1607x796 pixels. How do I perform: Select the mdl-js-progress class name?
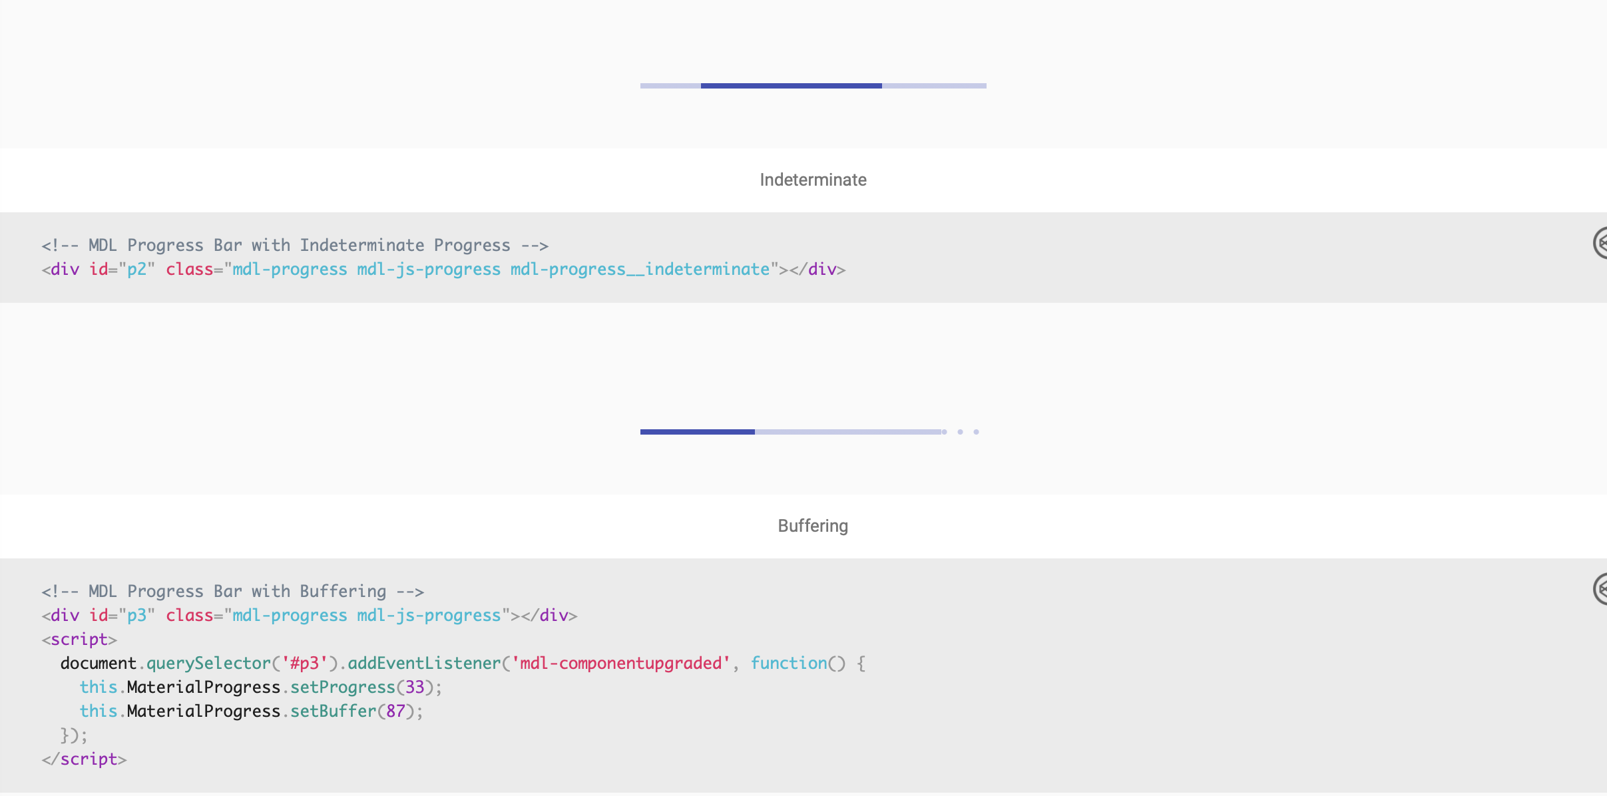pyautogui.click(x=429, y=615)
